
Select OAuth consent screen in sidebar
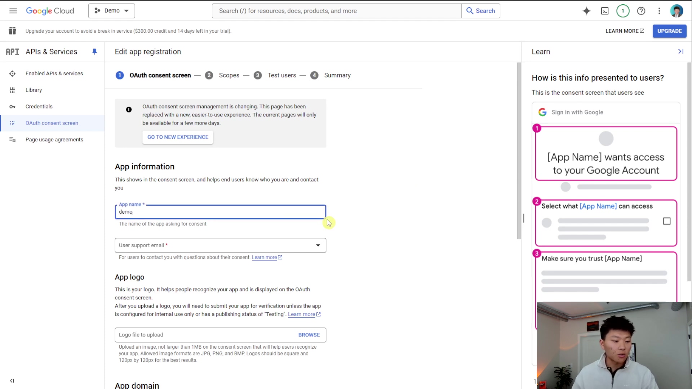[52, 123]
